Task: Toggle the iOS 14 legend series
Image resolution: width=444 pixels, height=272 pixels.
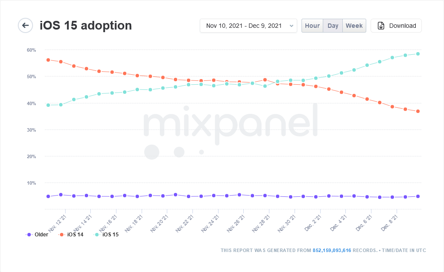Action: (71, 235)
